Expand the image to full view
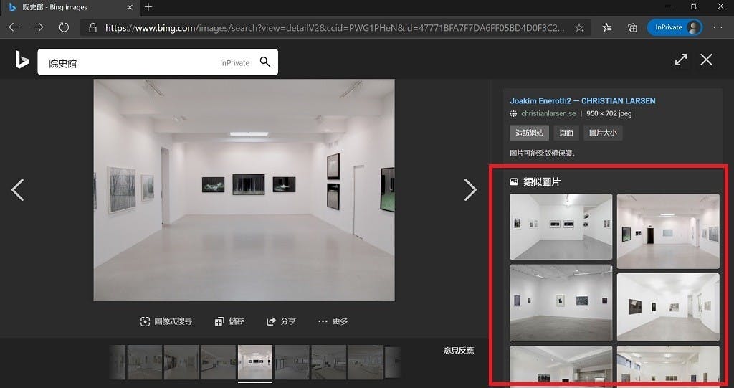734x388 pixels. [x=681, y=60]
